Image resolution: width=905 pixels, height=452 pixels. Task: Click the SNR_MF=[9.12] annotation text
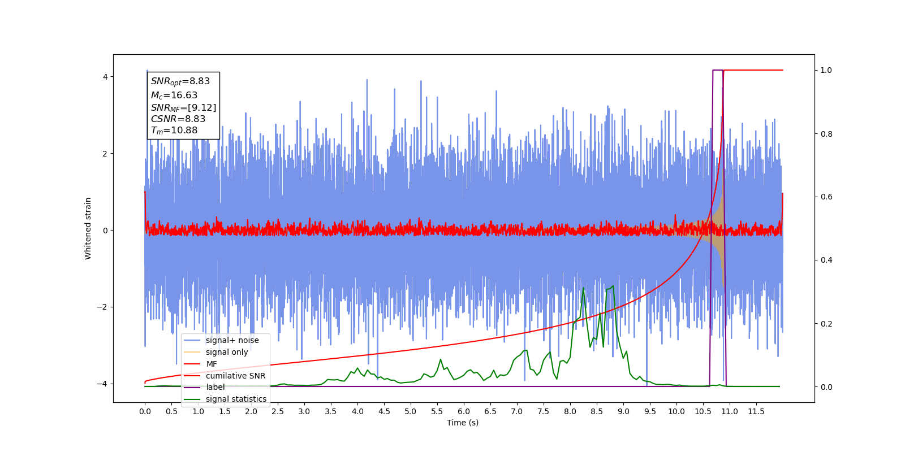tap(183, 108)
